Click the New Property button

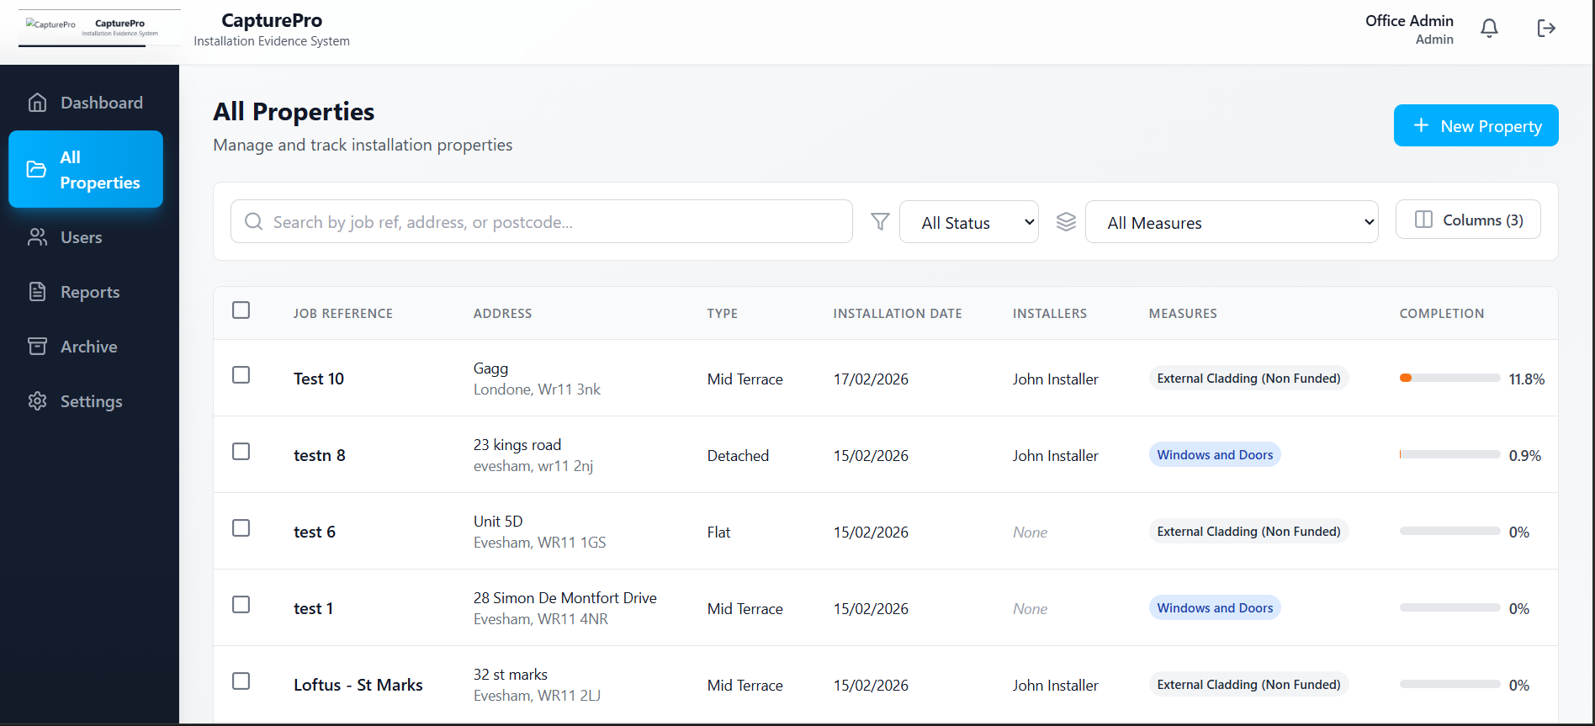(x=1476, y=125)
